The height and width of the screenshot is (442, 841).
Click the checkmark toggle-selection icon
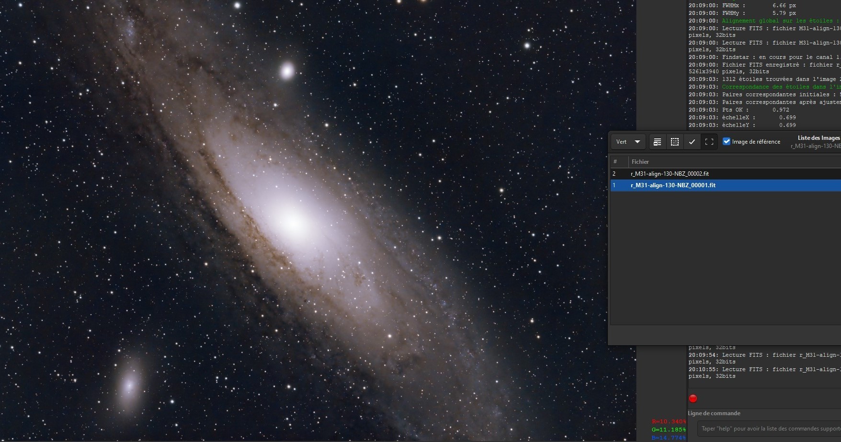(x=692, y=142)
